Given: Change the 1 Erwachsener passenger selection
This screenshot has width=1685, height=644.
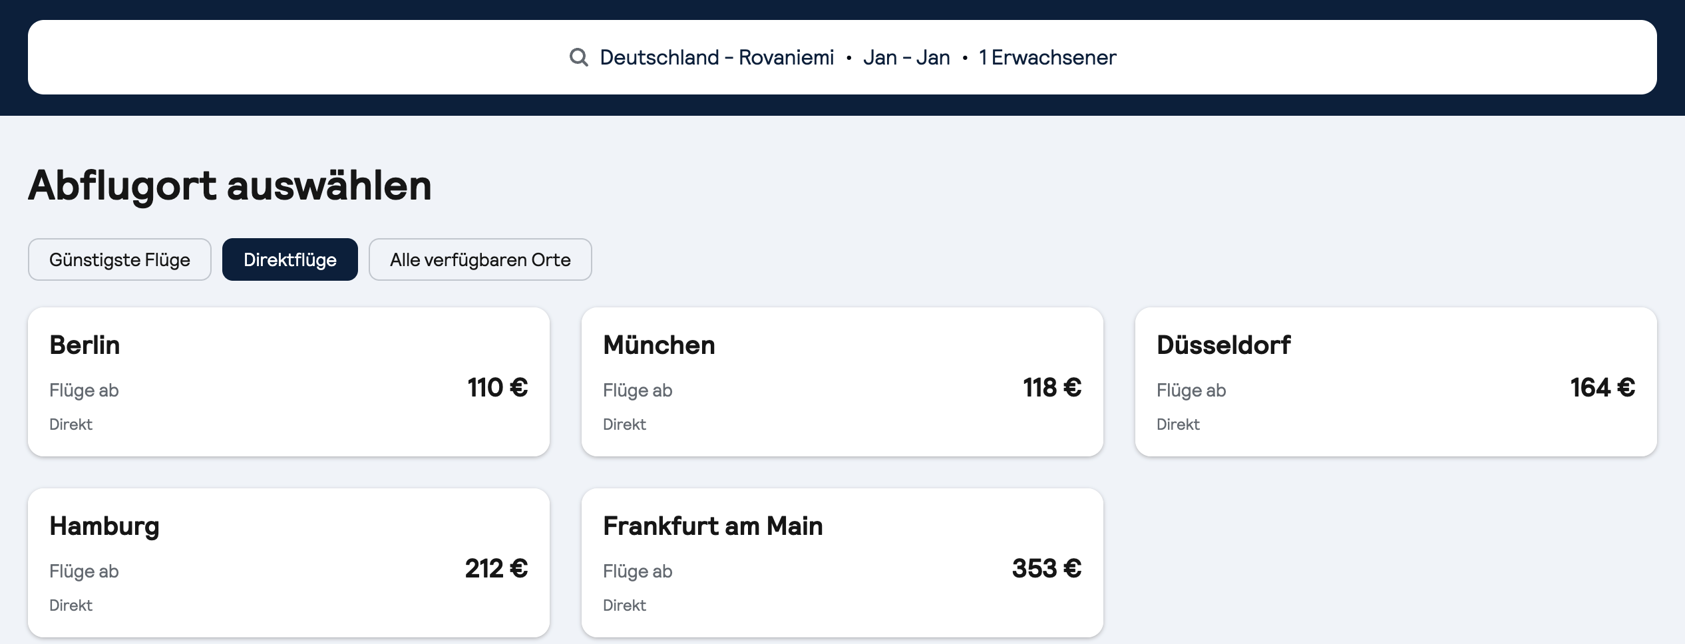Looking at the screenshot, I should [x=1047, y=58].
